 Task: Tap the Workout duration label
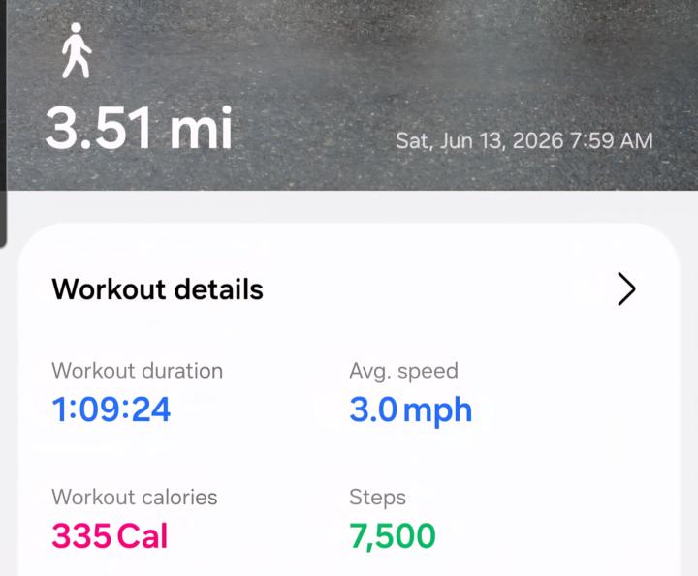click(x=137, y=371)
